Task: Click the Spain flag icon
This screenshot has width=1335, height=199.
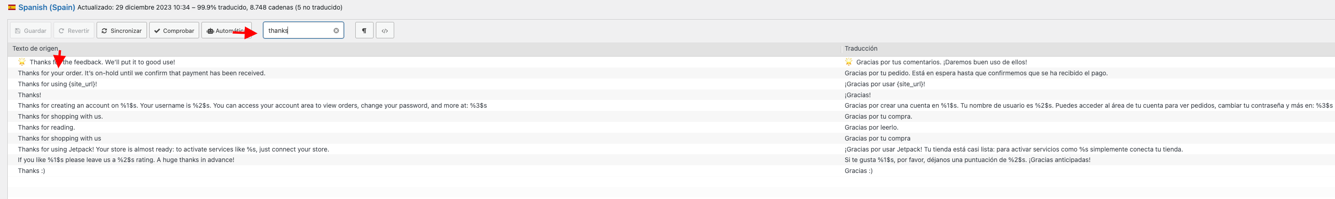Action: (x=12, y=7)
